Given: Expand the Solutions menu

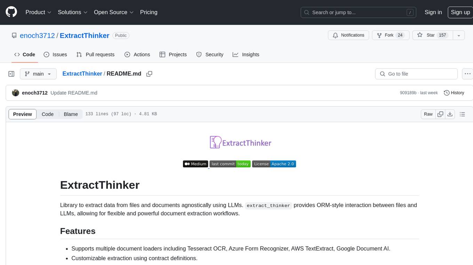Looking at the screenshot, I should click(x=73, y=12).
